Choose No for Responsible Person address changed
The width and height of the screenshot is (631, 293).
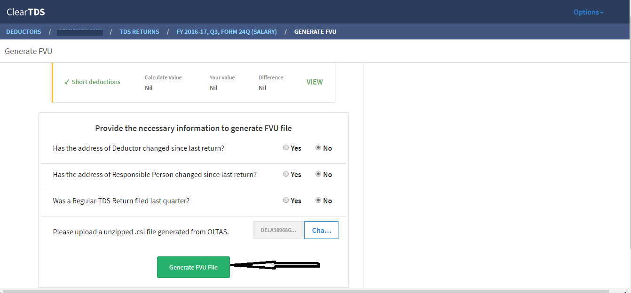tap(318, 174)
